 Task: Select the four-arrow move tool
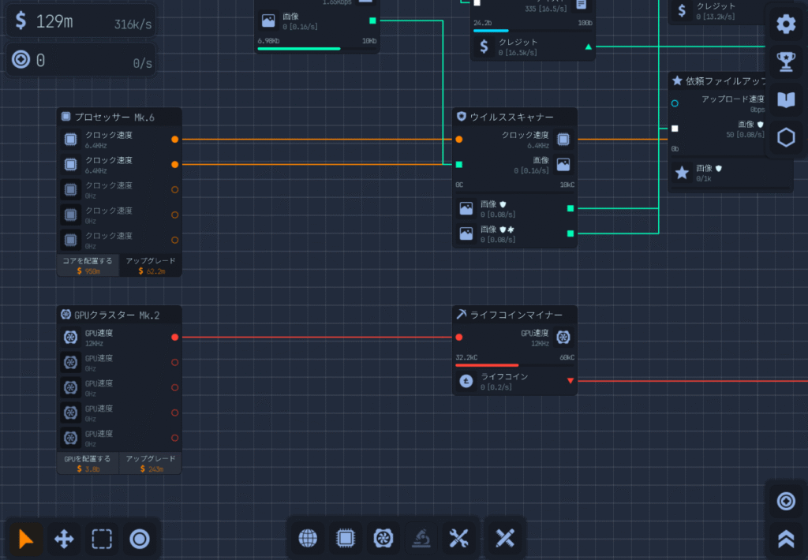click(64, 539)
